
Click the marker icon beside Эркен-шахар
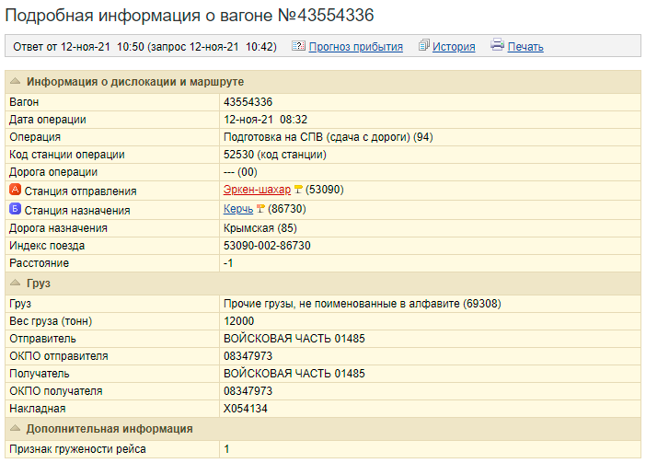(298, 191)
